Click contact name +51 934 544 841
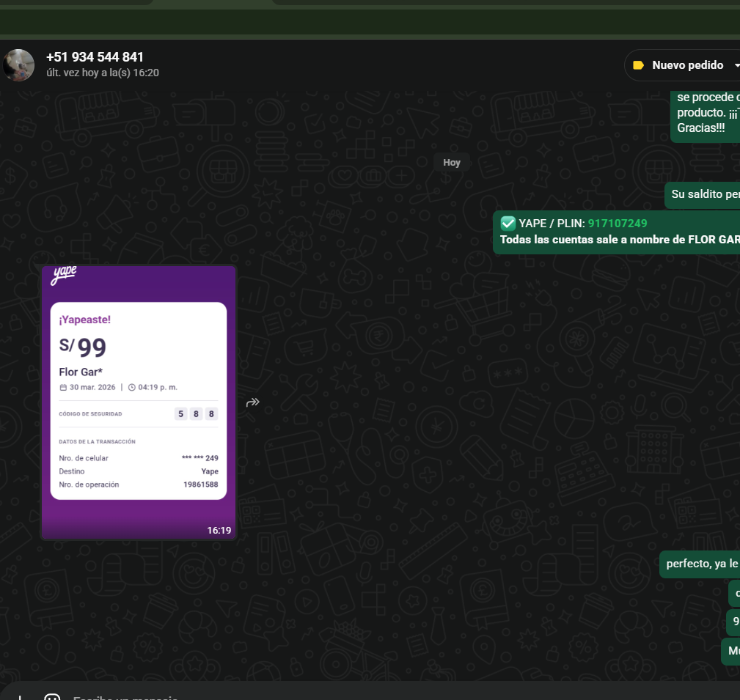 pos(95,57)
